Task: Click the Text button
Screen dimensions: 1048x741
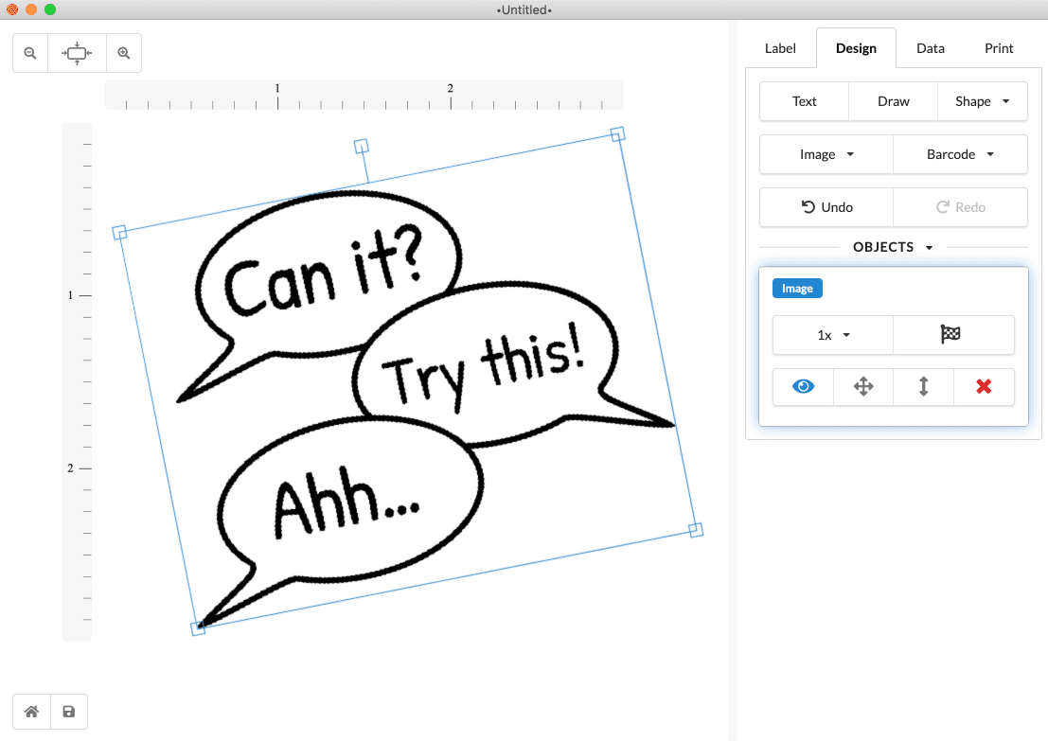Action: click(x=804, y=101)
